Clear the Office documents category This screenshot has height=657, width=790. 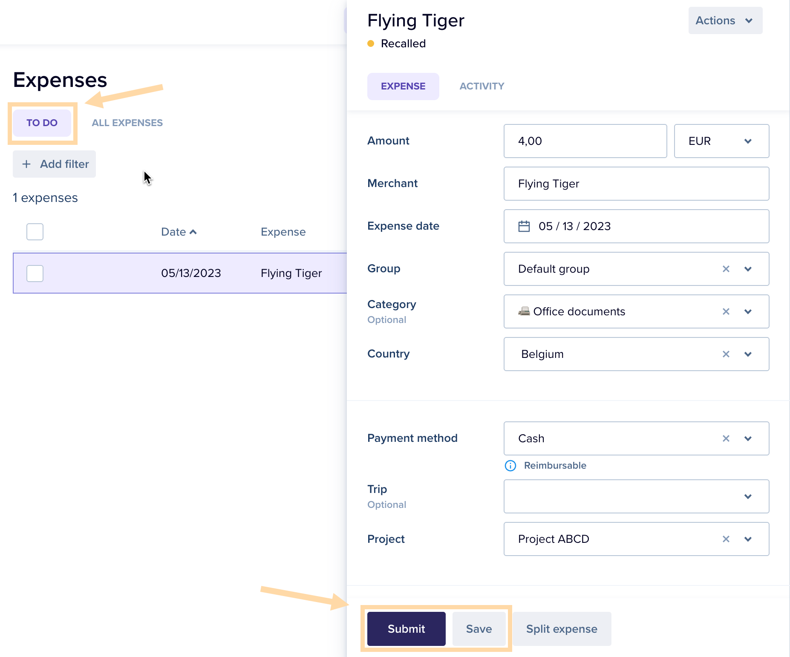click(x=726, y=311)
